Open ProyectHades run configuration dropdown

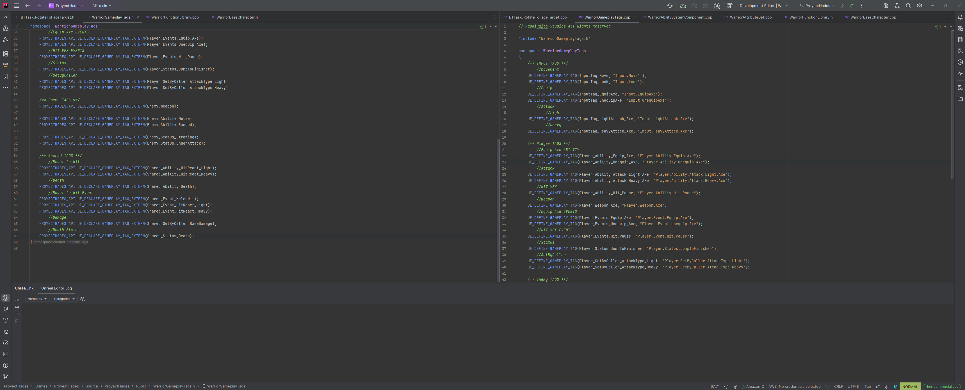(817, 6)
